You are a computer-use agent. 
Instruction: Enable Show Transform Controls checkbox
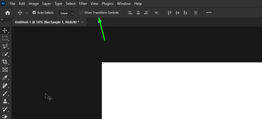(x=81, y=12)
